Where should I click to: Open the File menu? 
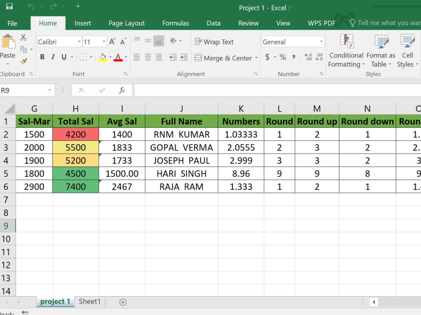pyautogui.click(x=12, y=23)
